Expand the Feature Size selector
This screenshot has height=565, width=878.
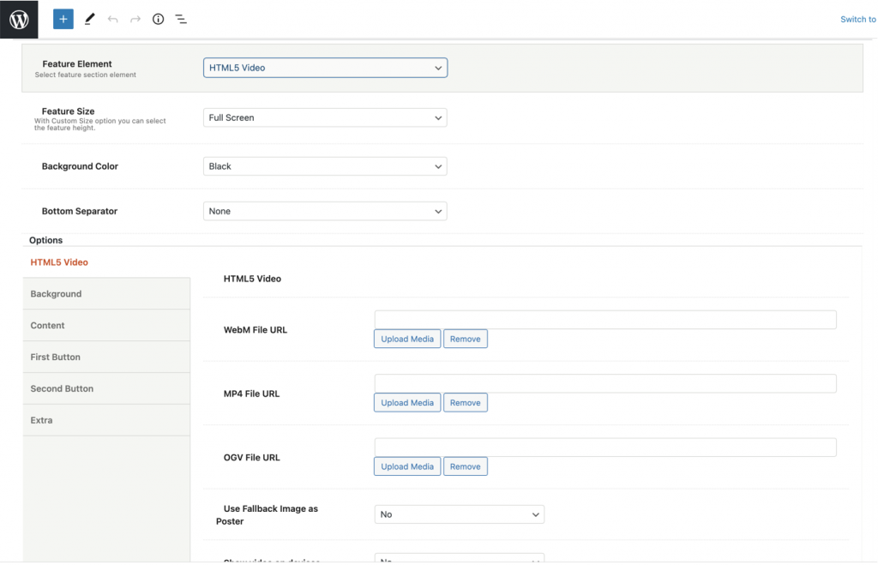pyautogui.click(x=324, y=117)
